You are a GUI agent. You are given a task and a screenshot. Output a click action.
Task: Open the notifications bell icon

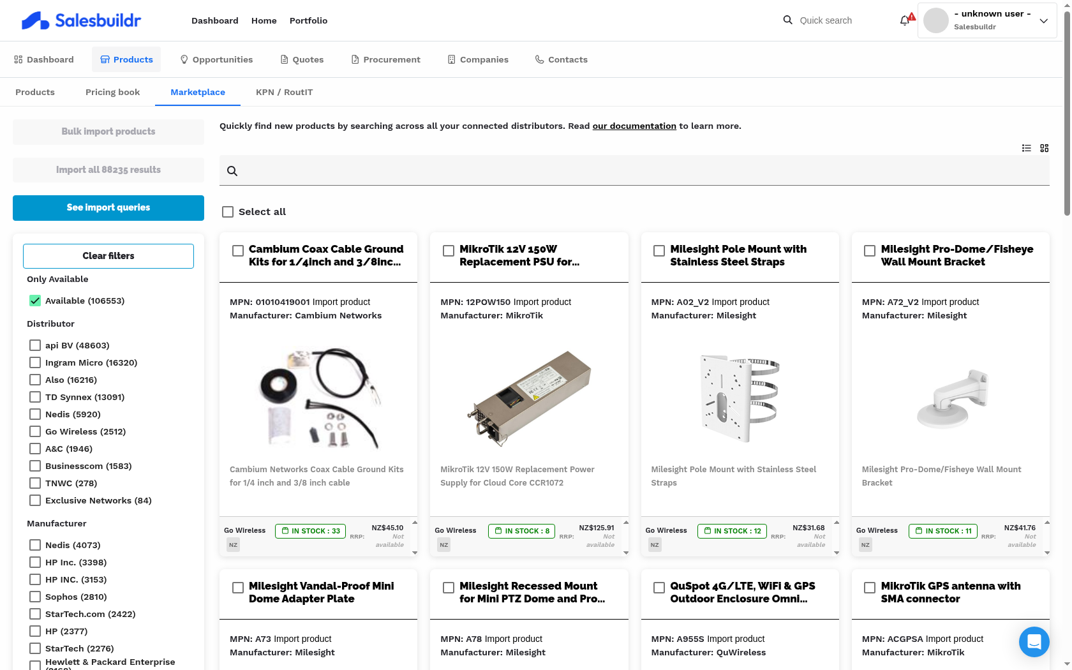(x=905, y=20)
